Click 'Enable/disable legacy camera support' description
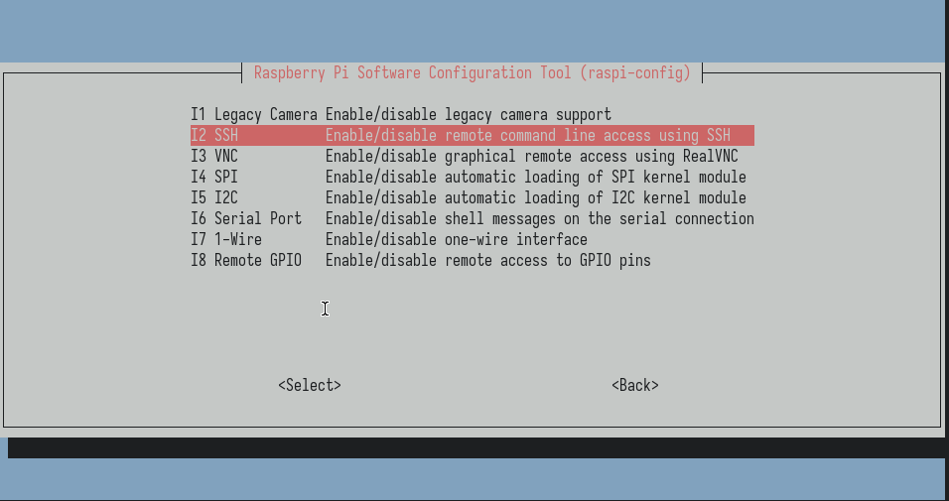Image resolution: width=949 pixels, height=501 pixels. (x=469, y=114)
